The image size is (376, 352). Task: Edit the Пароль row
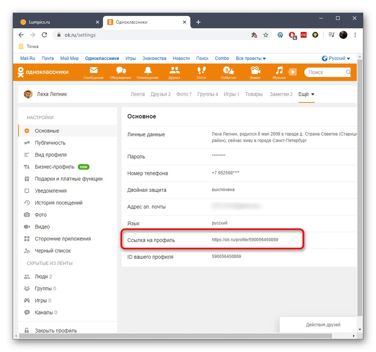click(242, 157)
